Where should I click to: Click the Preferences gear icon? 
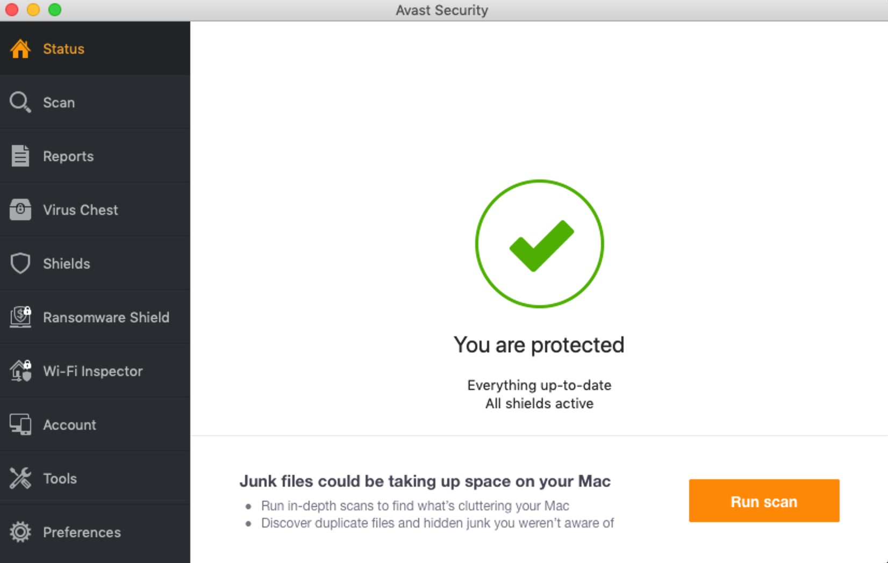pyautogui.click(x=20, y=532)
